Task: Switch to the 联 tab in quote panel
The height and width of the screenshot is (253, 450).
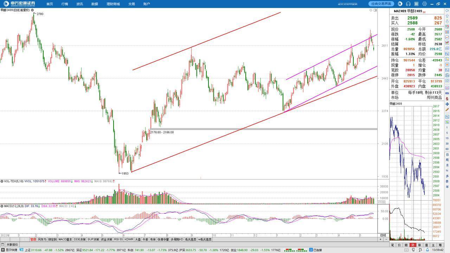Action: [419, 245]
